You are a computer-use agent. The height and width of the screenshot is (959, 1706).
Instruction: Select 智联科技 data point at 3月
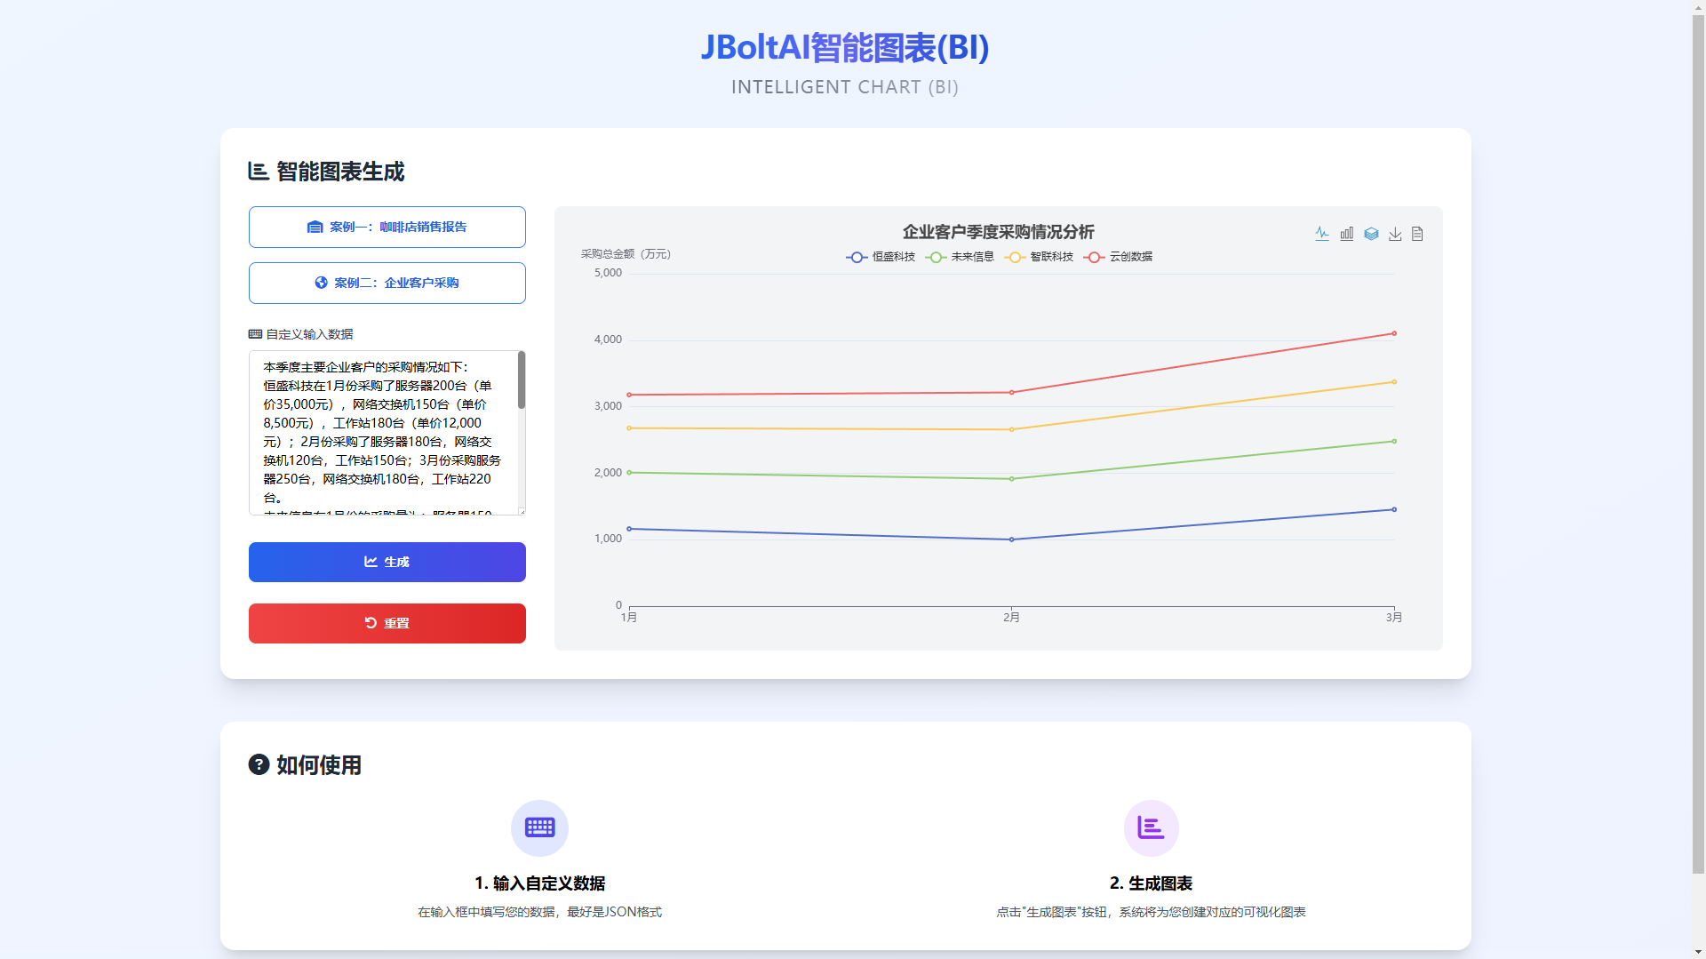pyautogui.click(x=1394, y=382)
